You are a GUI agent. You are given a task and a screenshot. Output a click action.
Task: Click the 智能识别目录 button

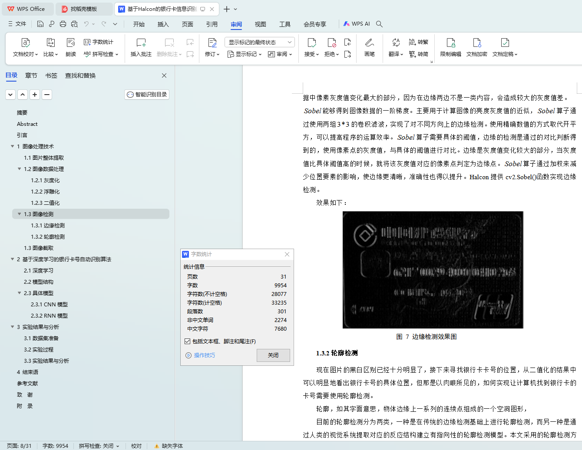point(147,95)
